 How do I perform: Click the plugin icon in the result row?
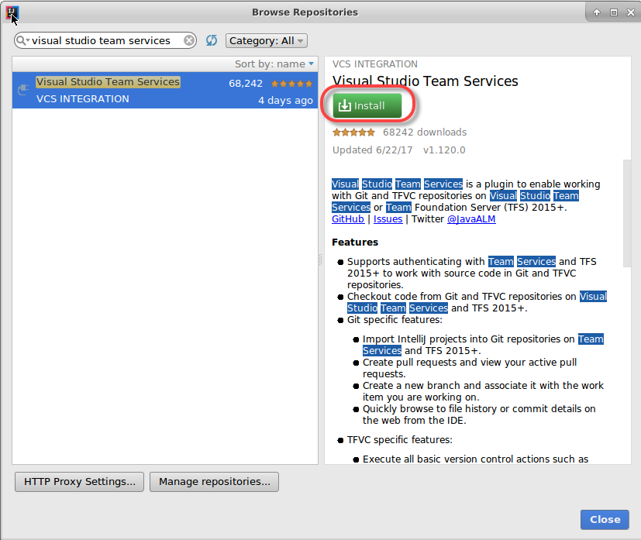23,90
